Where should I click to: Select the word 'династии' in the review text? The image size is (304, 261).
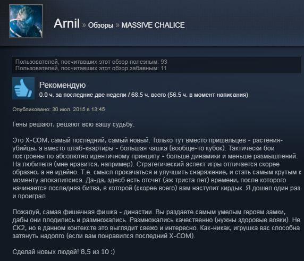pos(138,212)
